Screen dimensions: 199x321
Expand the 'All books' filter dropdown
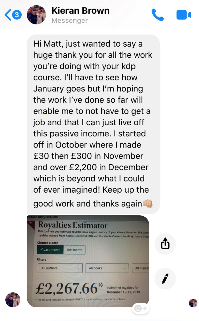pyautogui.click(x=107, y=268)
